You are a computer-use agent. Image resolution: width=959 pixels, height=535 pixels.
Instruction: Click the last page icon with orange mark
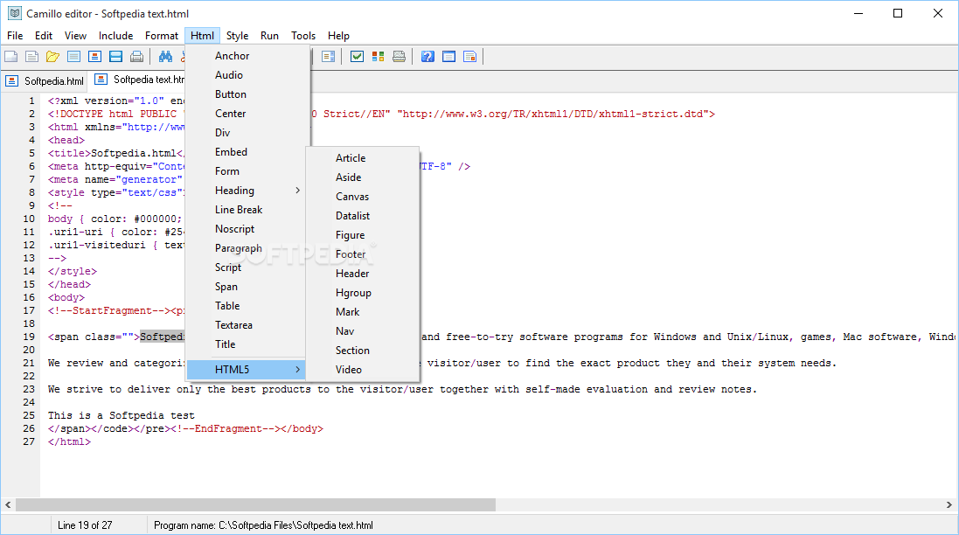click(469, 57)
